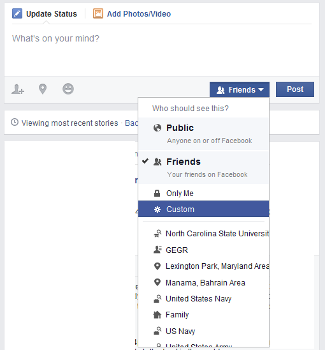The height and width of the screenshot is (350, 325).
Task: Click the tag friends icon
Action: [x=18, y=89]
